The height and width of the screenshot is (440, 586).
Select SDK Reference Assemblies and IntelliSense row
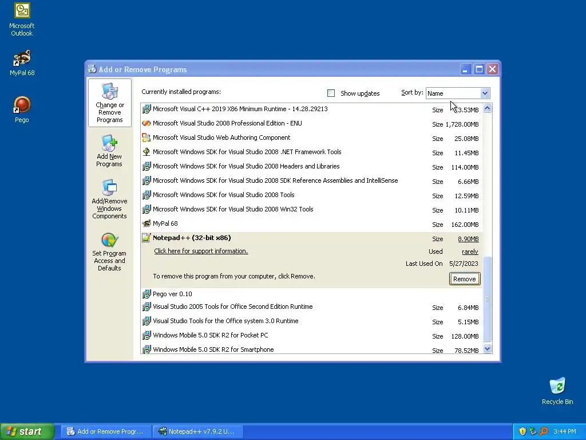click(312, 180)
